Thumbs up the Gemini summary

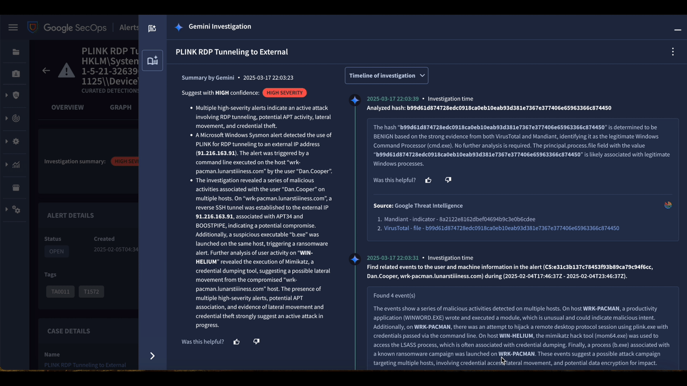pyautogui.click(x=237, y=342)
